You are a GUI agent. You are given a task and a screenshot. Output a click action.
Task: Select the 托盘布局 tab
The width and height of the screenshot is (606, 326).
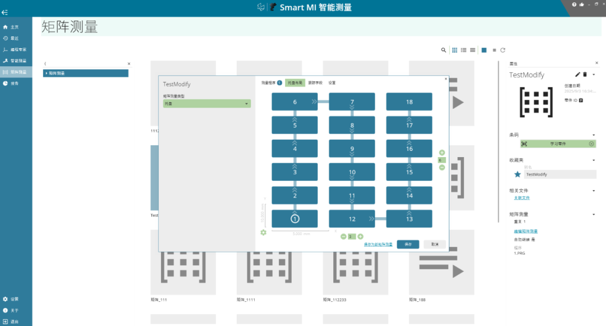(295, 82)
